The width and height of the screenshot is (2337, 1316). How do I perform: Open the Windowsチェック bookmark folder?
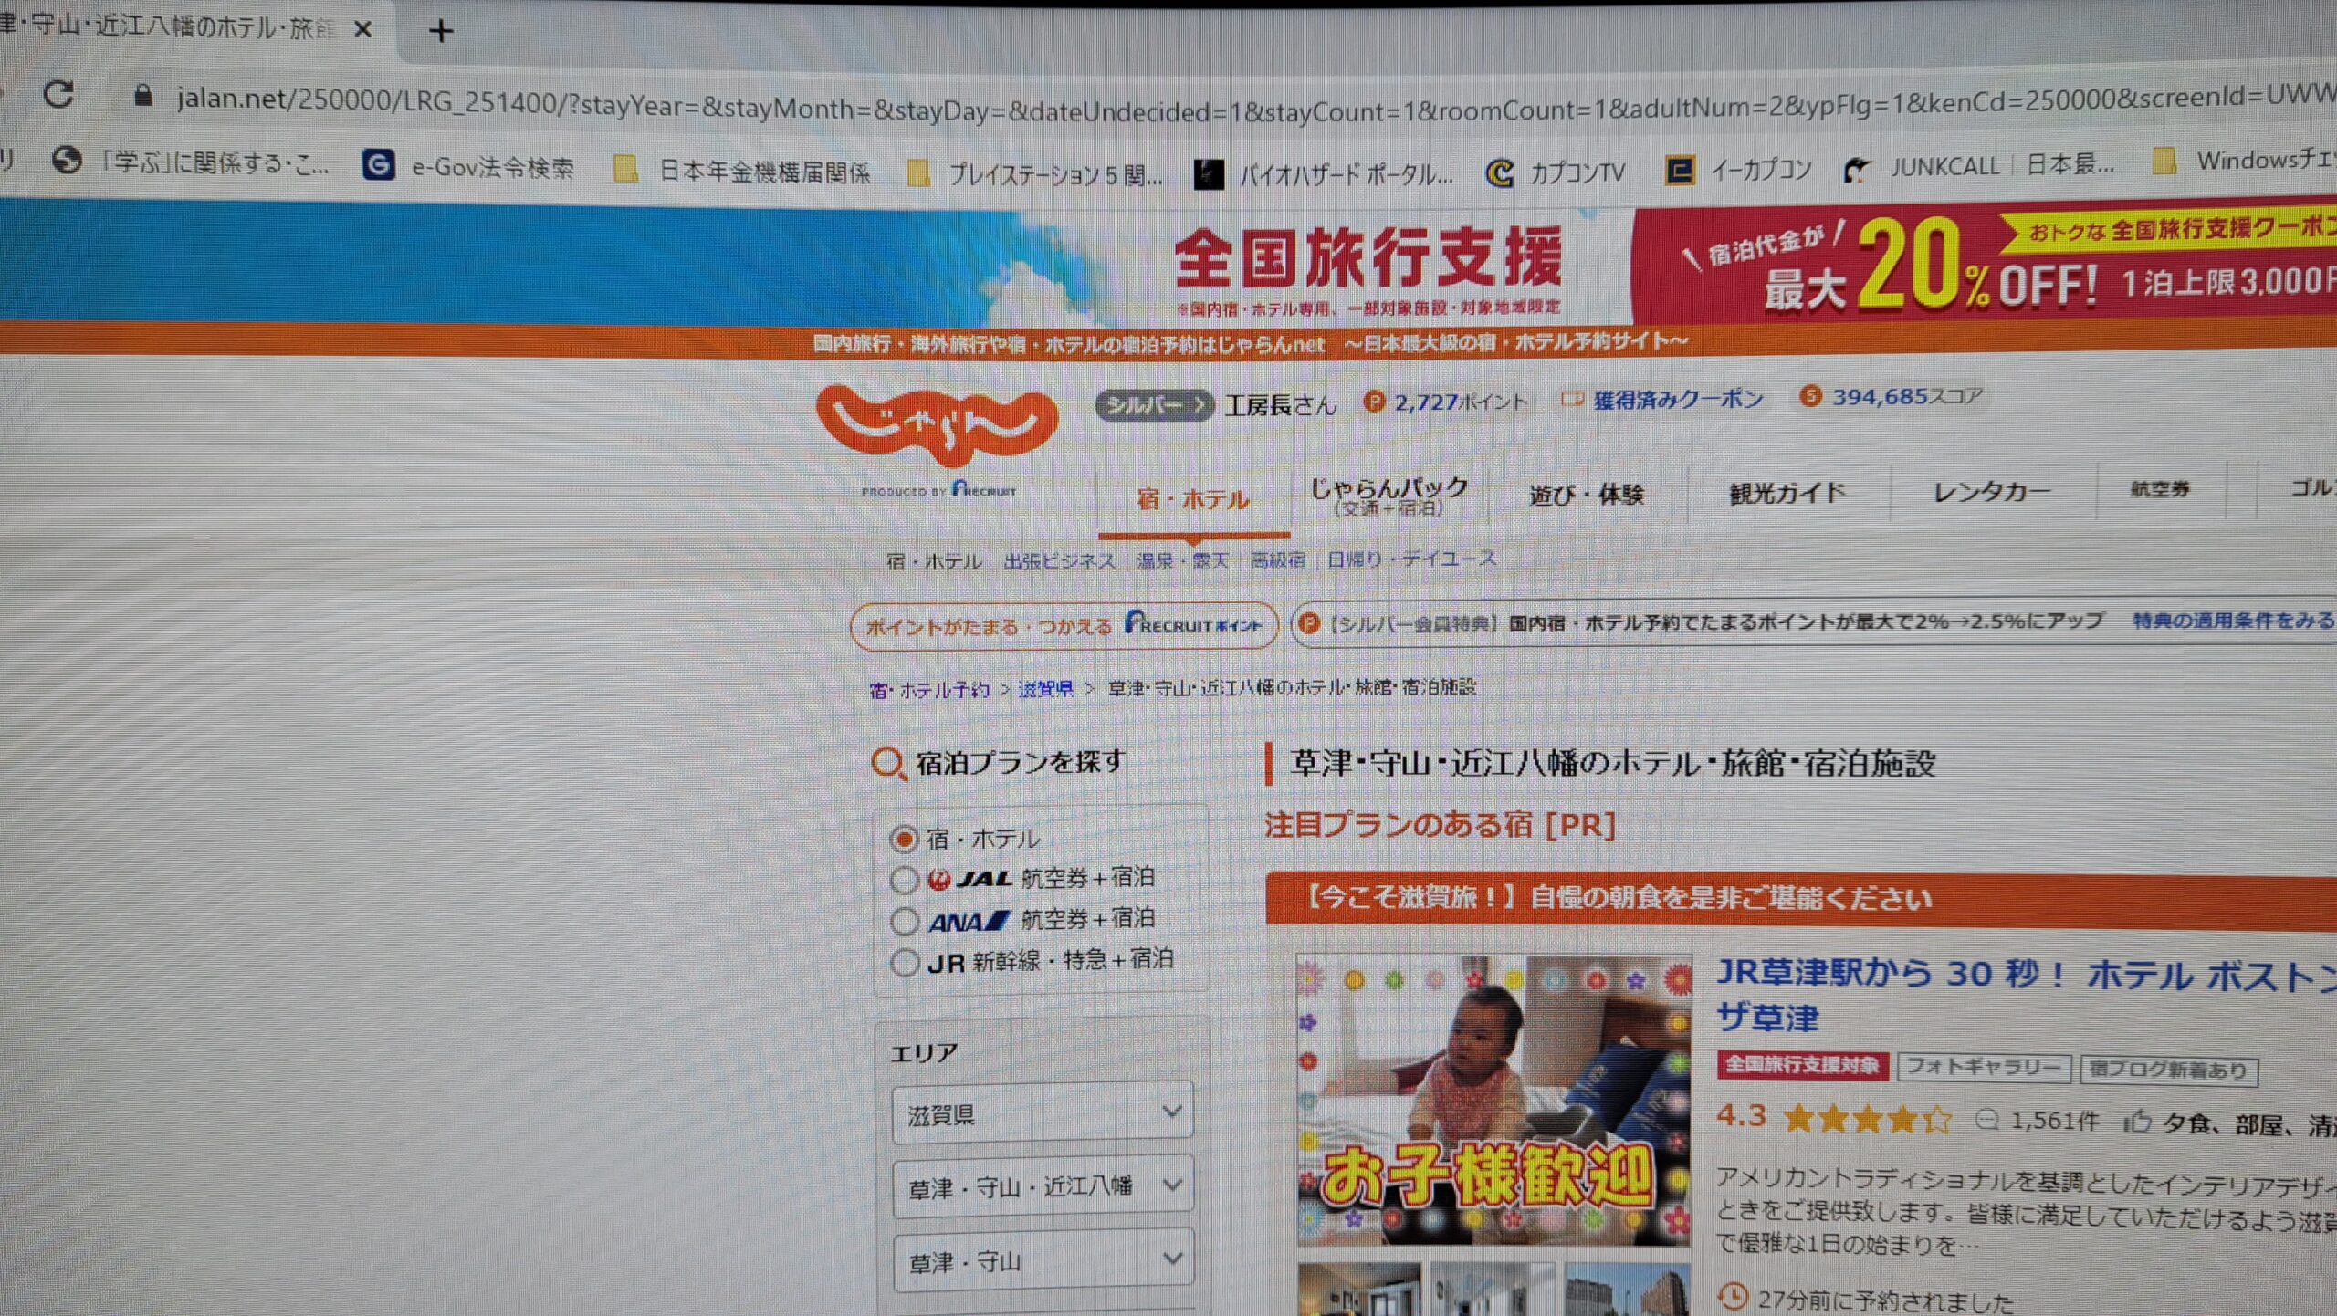[x=2244, y=161]
